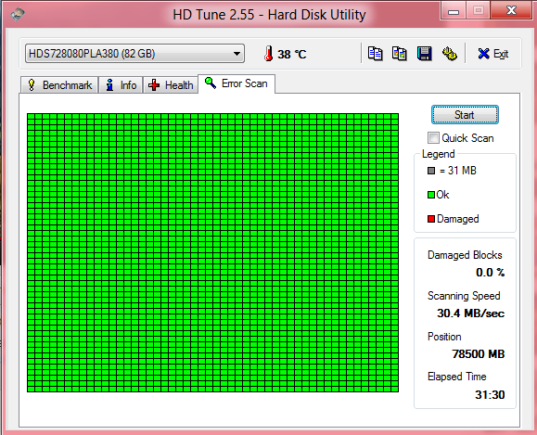Switch to the Health tab
The image size is (537, 435).
click(171, 85)
